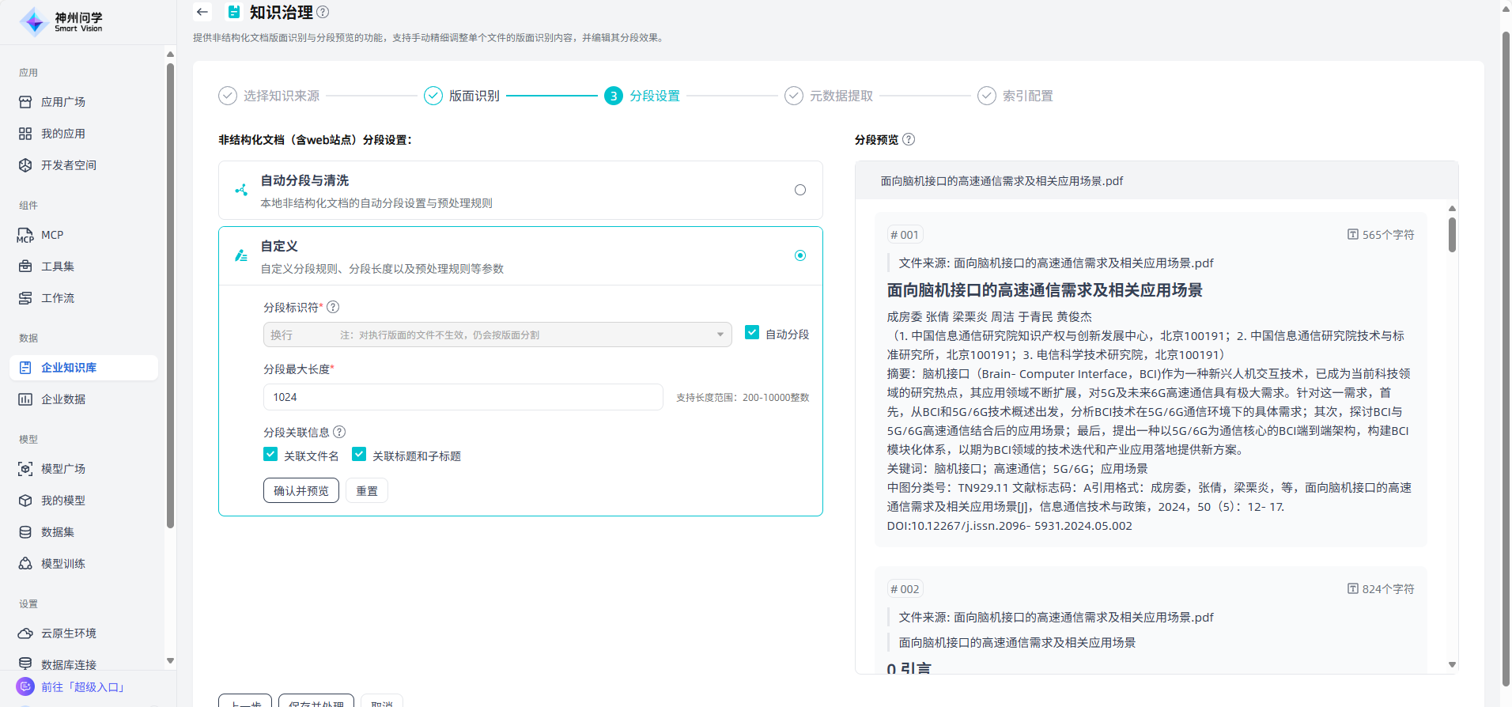
Task: Uncheck the 自动分段 checkbox
Action: pos(752,333)
